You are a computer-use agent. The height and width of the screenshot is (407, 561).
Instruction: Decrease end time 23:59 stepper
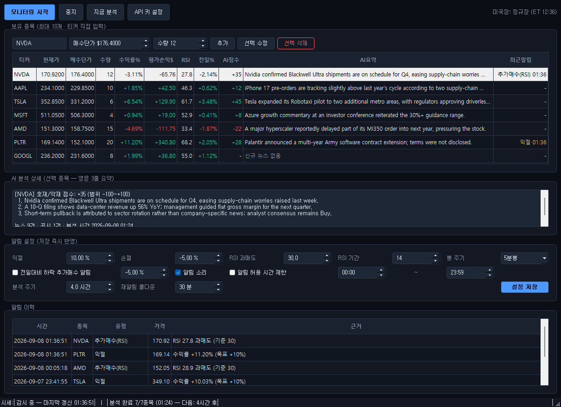coord(490,275)
